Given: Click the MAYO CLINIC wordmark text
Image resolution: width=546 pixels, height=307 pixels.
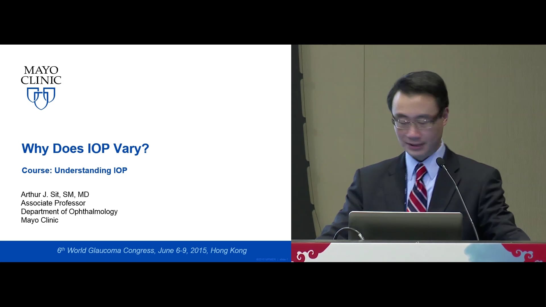Looking at the screenshot, I should coord(41,75).
